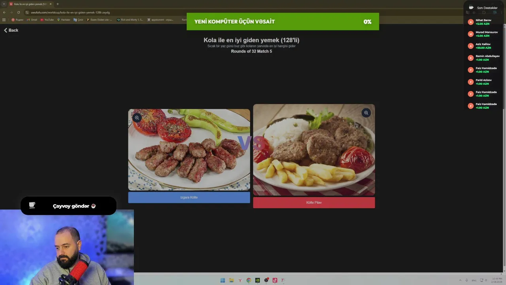This screenshot has width=506, height=285.
Task: Open network and volume quick settings
Action: pyautogui.click(x=484, y=280)
